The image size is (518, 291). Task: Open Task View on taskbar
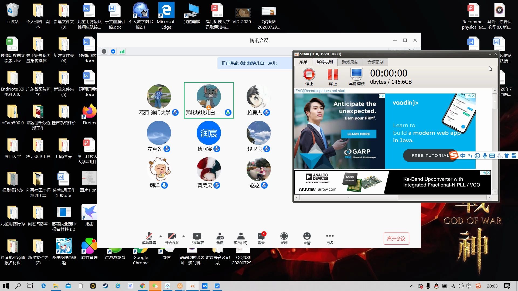click(30, 286)
